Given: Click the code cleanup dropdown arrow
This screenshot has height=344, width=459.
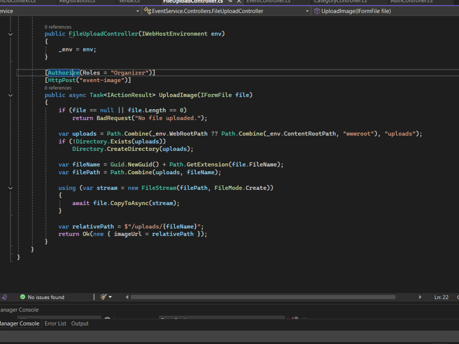Looking at the screenshot, I should (110, 297).
